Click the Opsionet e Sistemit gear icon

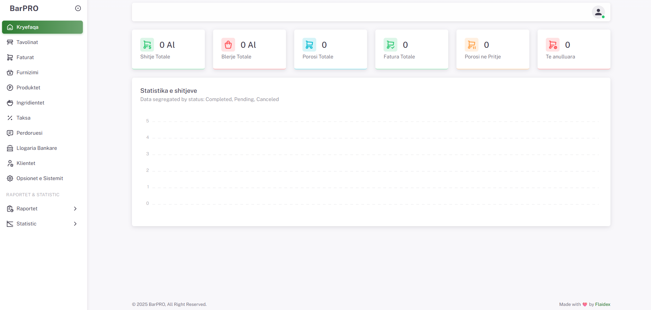(x=10, y=178)
